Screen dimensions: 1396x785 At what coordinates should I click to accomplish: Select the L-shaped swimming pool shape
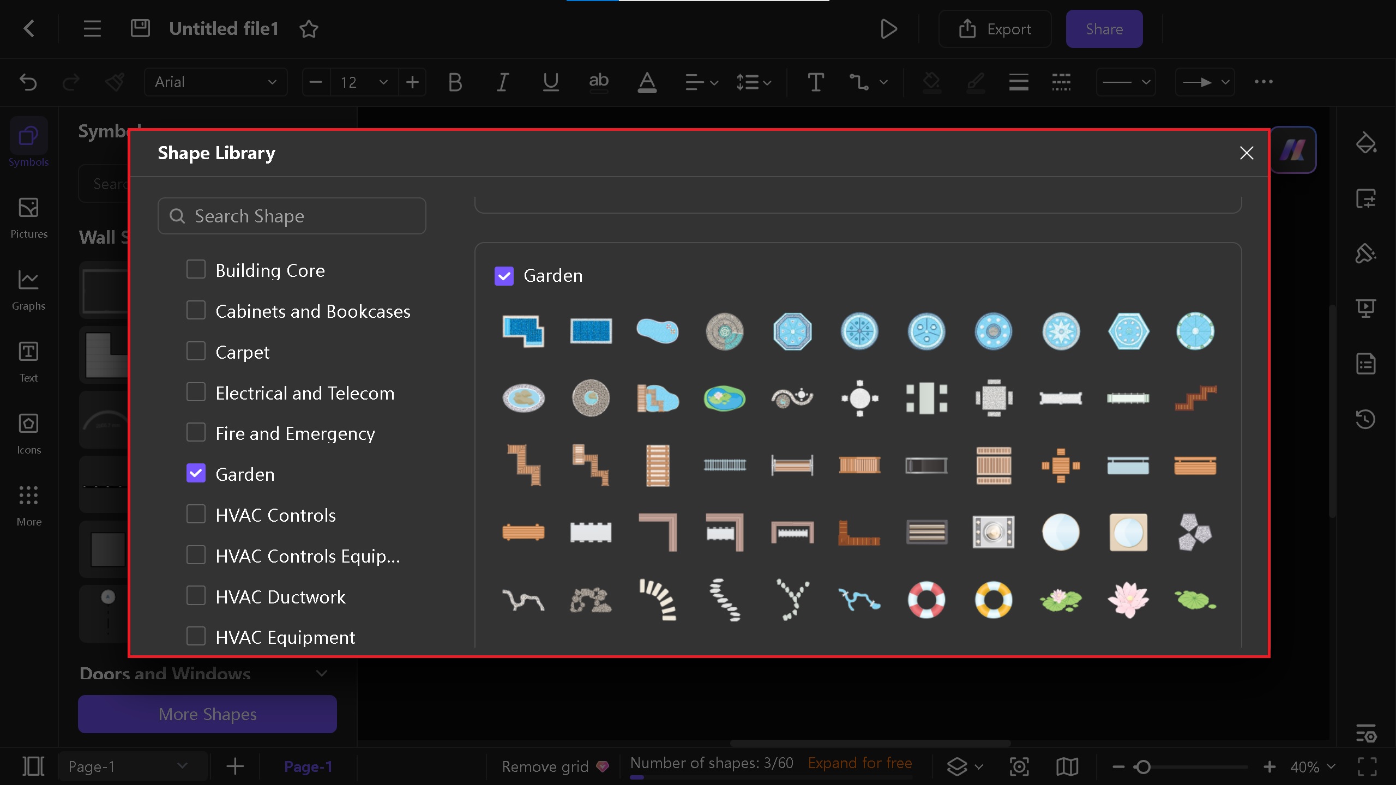point(523,331)
